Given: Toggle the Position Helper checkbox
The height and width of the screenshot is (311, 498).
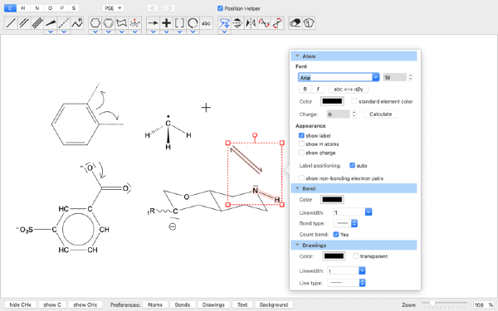Looking at the screenshot, I should [x=220, y=8].
